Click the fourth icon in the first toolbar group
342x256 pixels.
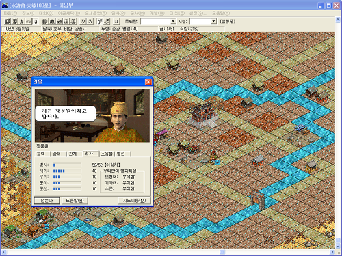28,21
